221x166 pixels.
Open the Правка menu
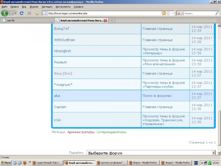point(15,7)
